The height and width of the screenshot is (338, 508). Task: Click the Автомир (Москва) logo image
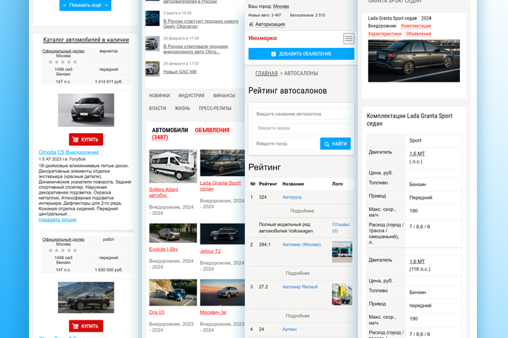click(342, 251)
